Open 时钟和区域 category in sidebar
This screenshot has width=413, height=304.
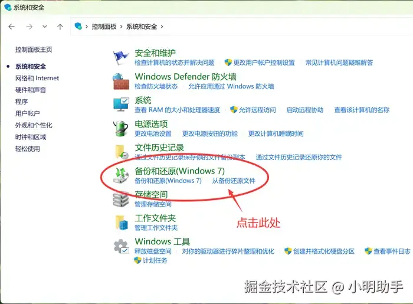(x=31, y=138)
